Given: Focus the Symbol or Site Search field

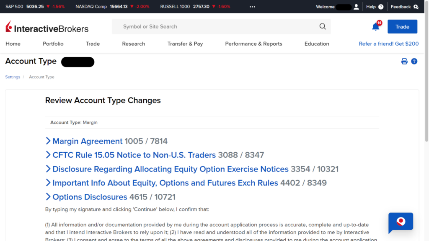Looking at the screenshot, I should [221, 26].
